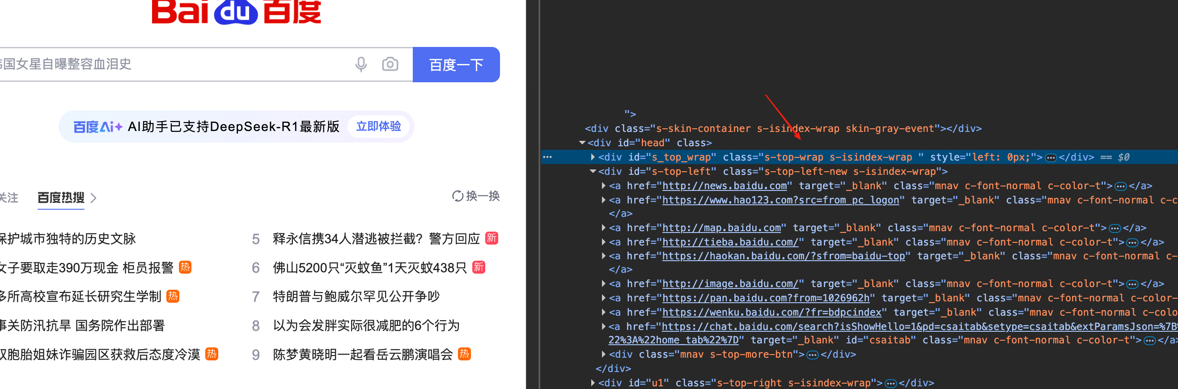Viewport: 1178px width, 389px height.
Task: Click the 立即体验 button
Action: coord(378,127)
